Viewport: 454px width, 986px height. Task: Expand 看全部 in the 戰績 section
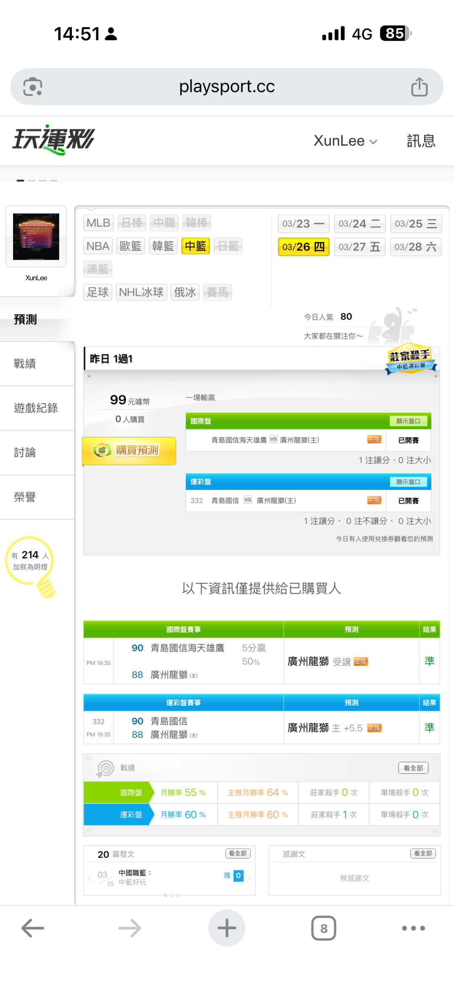413,768
